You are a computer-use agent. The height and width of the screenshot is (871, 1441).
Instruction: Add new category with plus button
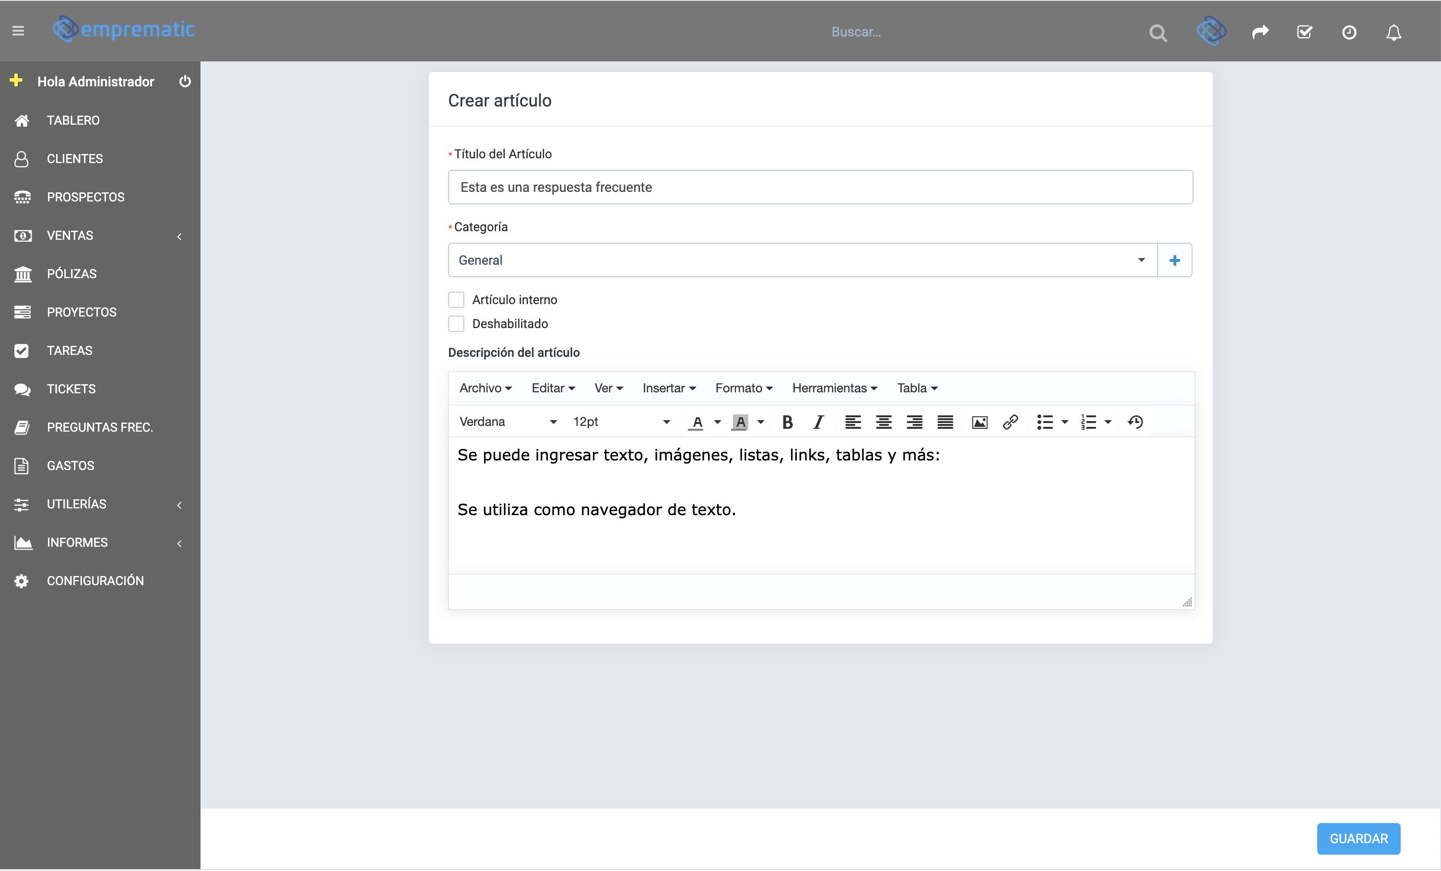(1174, 260)
